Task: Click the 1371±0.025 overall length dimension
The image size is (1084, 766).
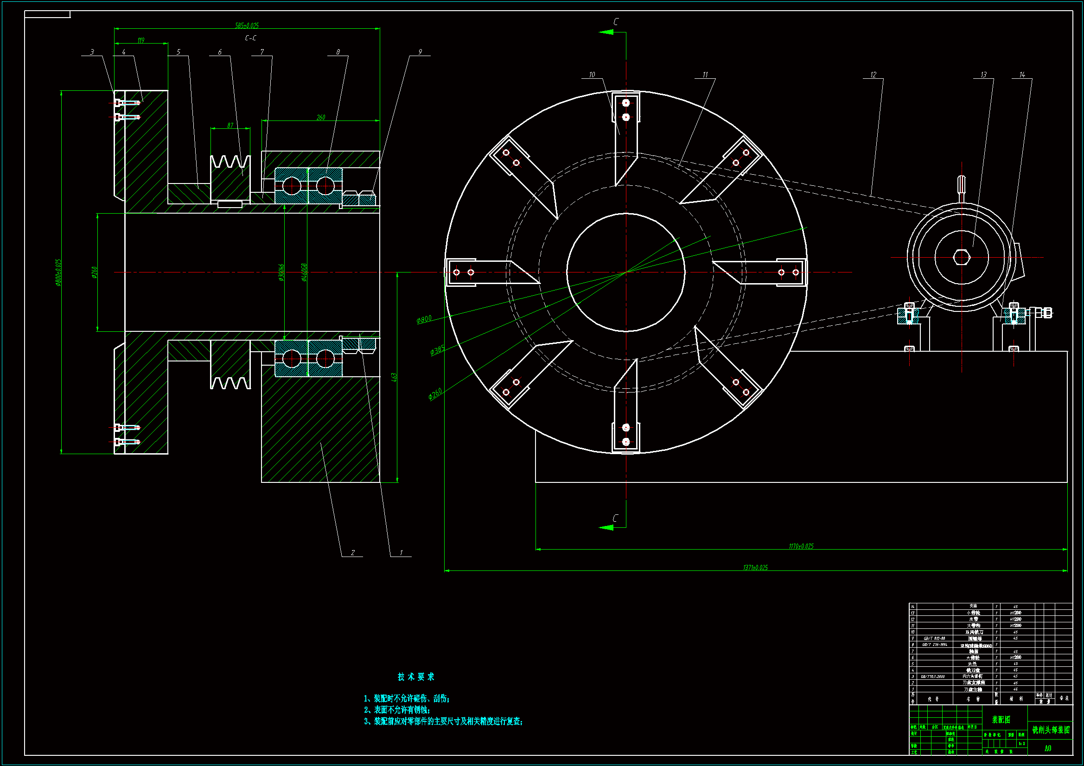Action: [755, 567]
